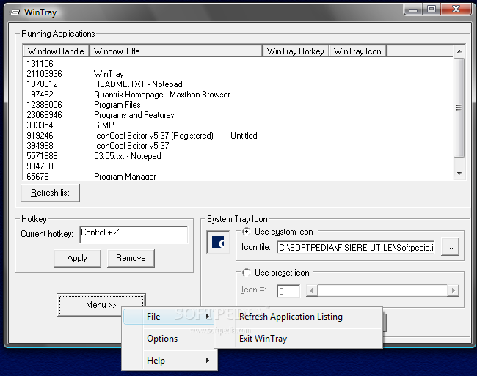Click the WinTray Icon column header
The image size is (477, 376).
click(358, 51)
